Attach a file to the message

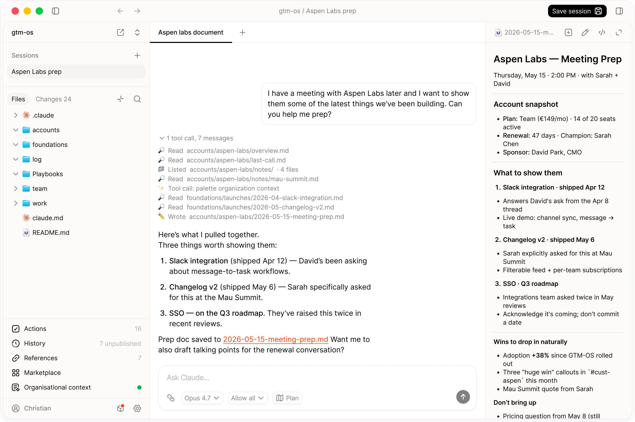171,398
